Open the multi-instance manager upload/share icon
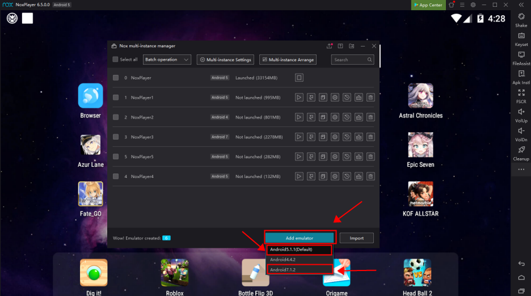Image resolution: width=531 pixels, height=296 pixels. pos(329,46)
